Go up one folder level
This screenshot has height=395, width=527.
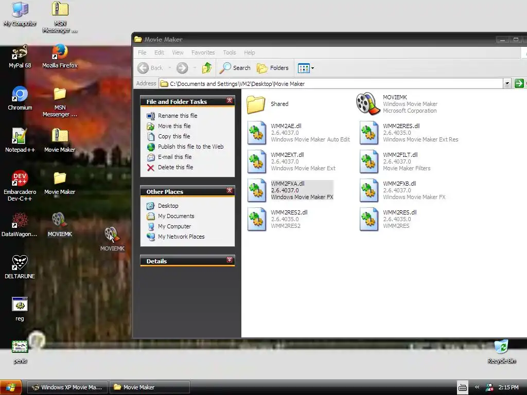click(207, 68)
